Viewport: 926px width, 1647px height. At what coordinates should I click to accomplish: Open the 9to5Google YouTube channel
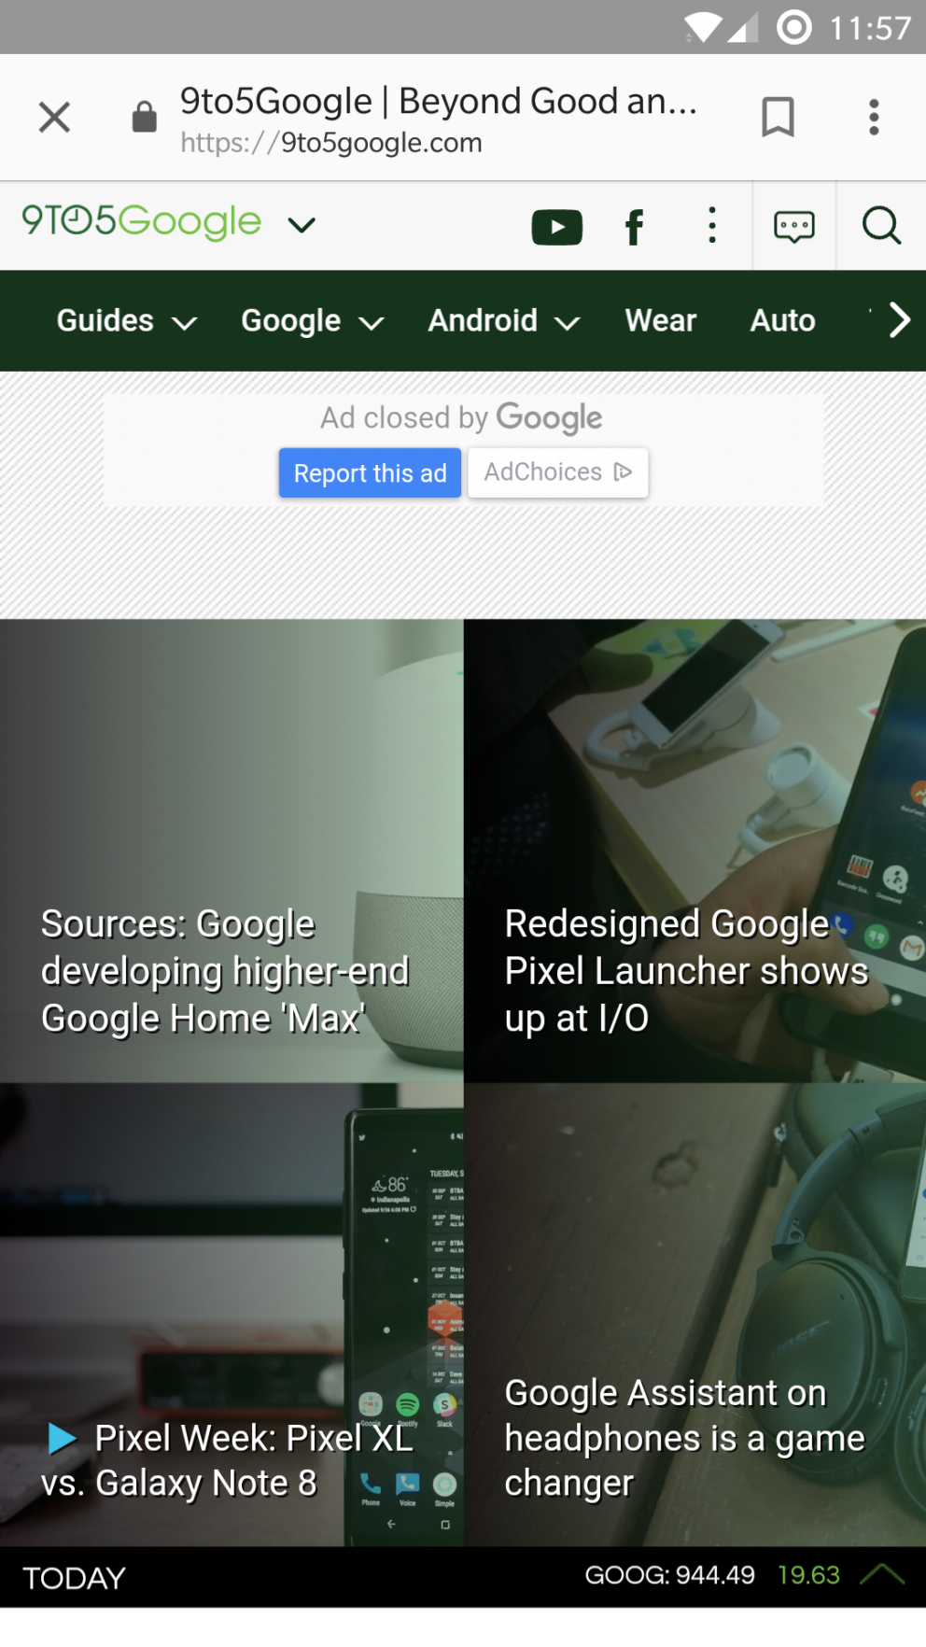tap(557, 227)
